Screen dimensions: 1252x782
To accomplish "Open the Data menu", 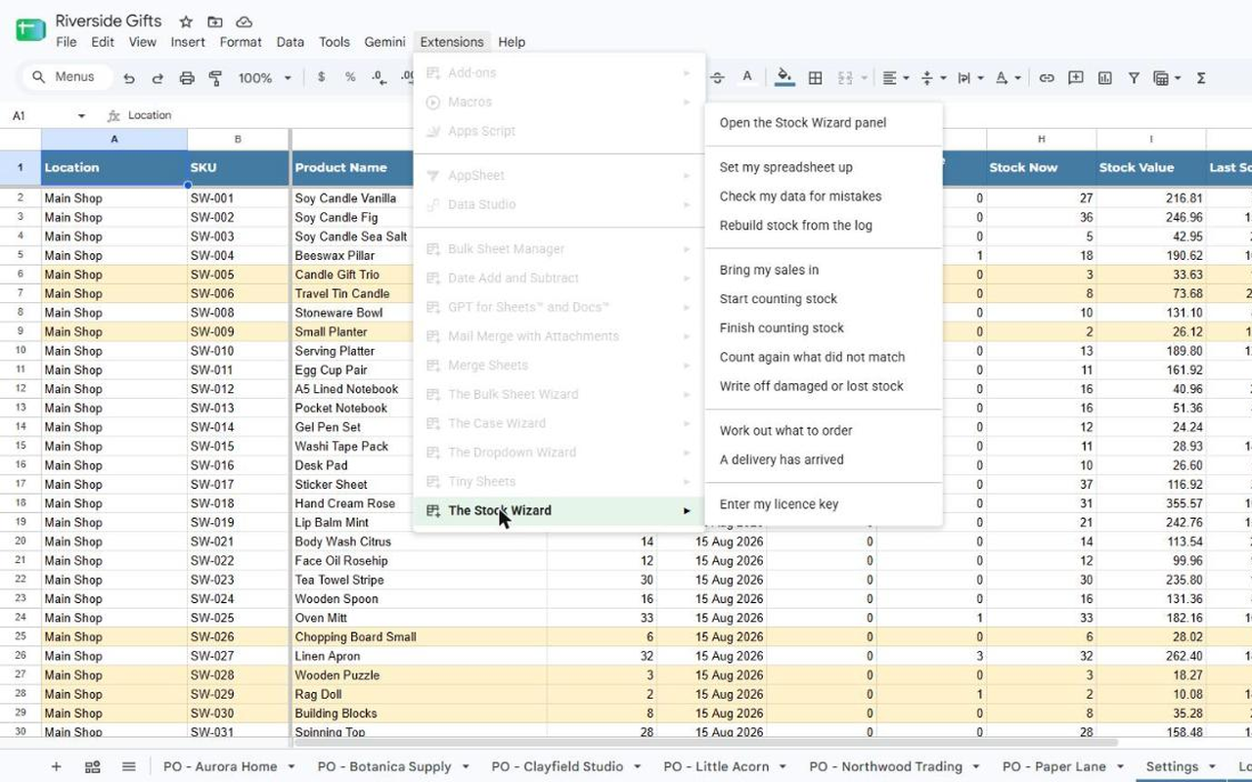I will (290, 42).
